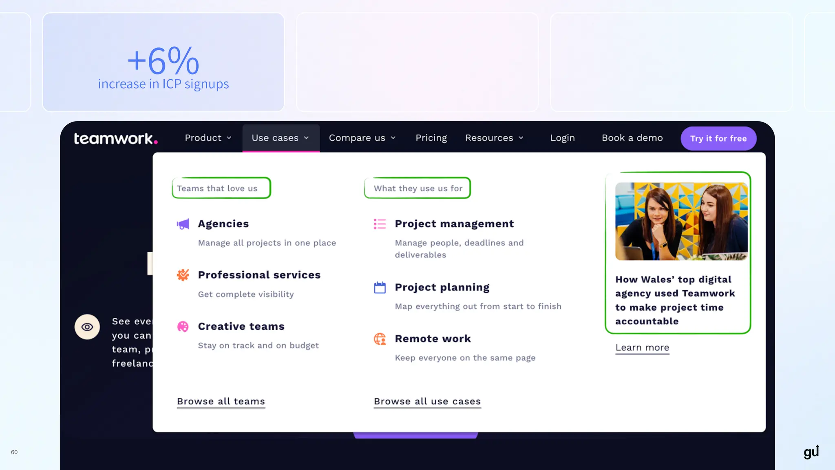Expand the Compare us chevron
The width and height of the screenshot is (835, 470).
(393, 138)
